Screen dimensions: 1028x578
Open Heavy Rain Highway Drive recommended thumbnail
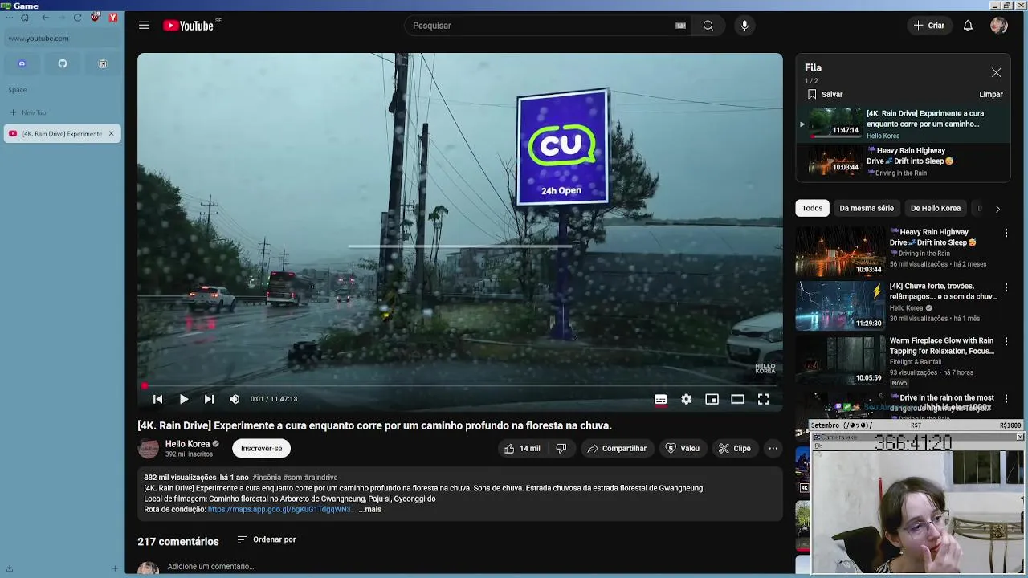click(x=840, y=251)
